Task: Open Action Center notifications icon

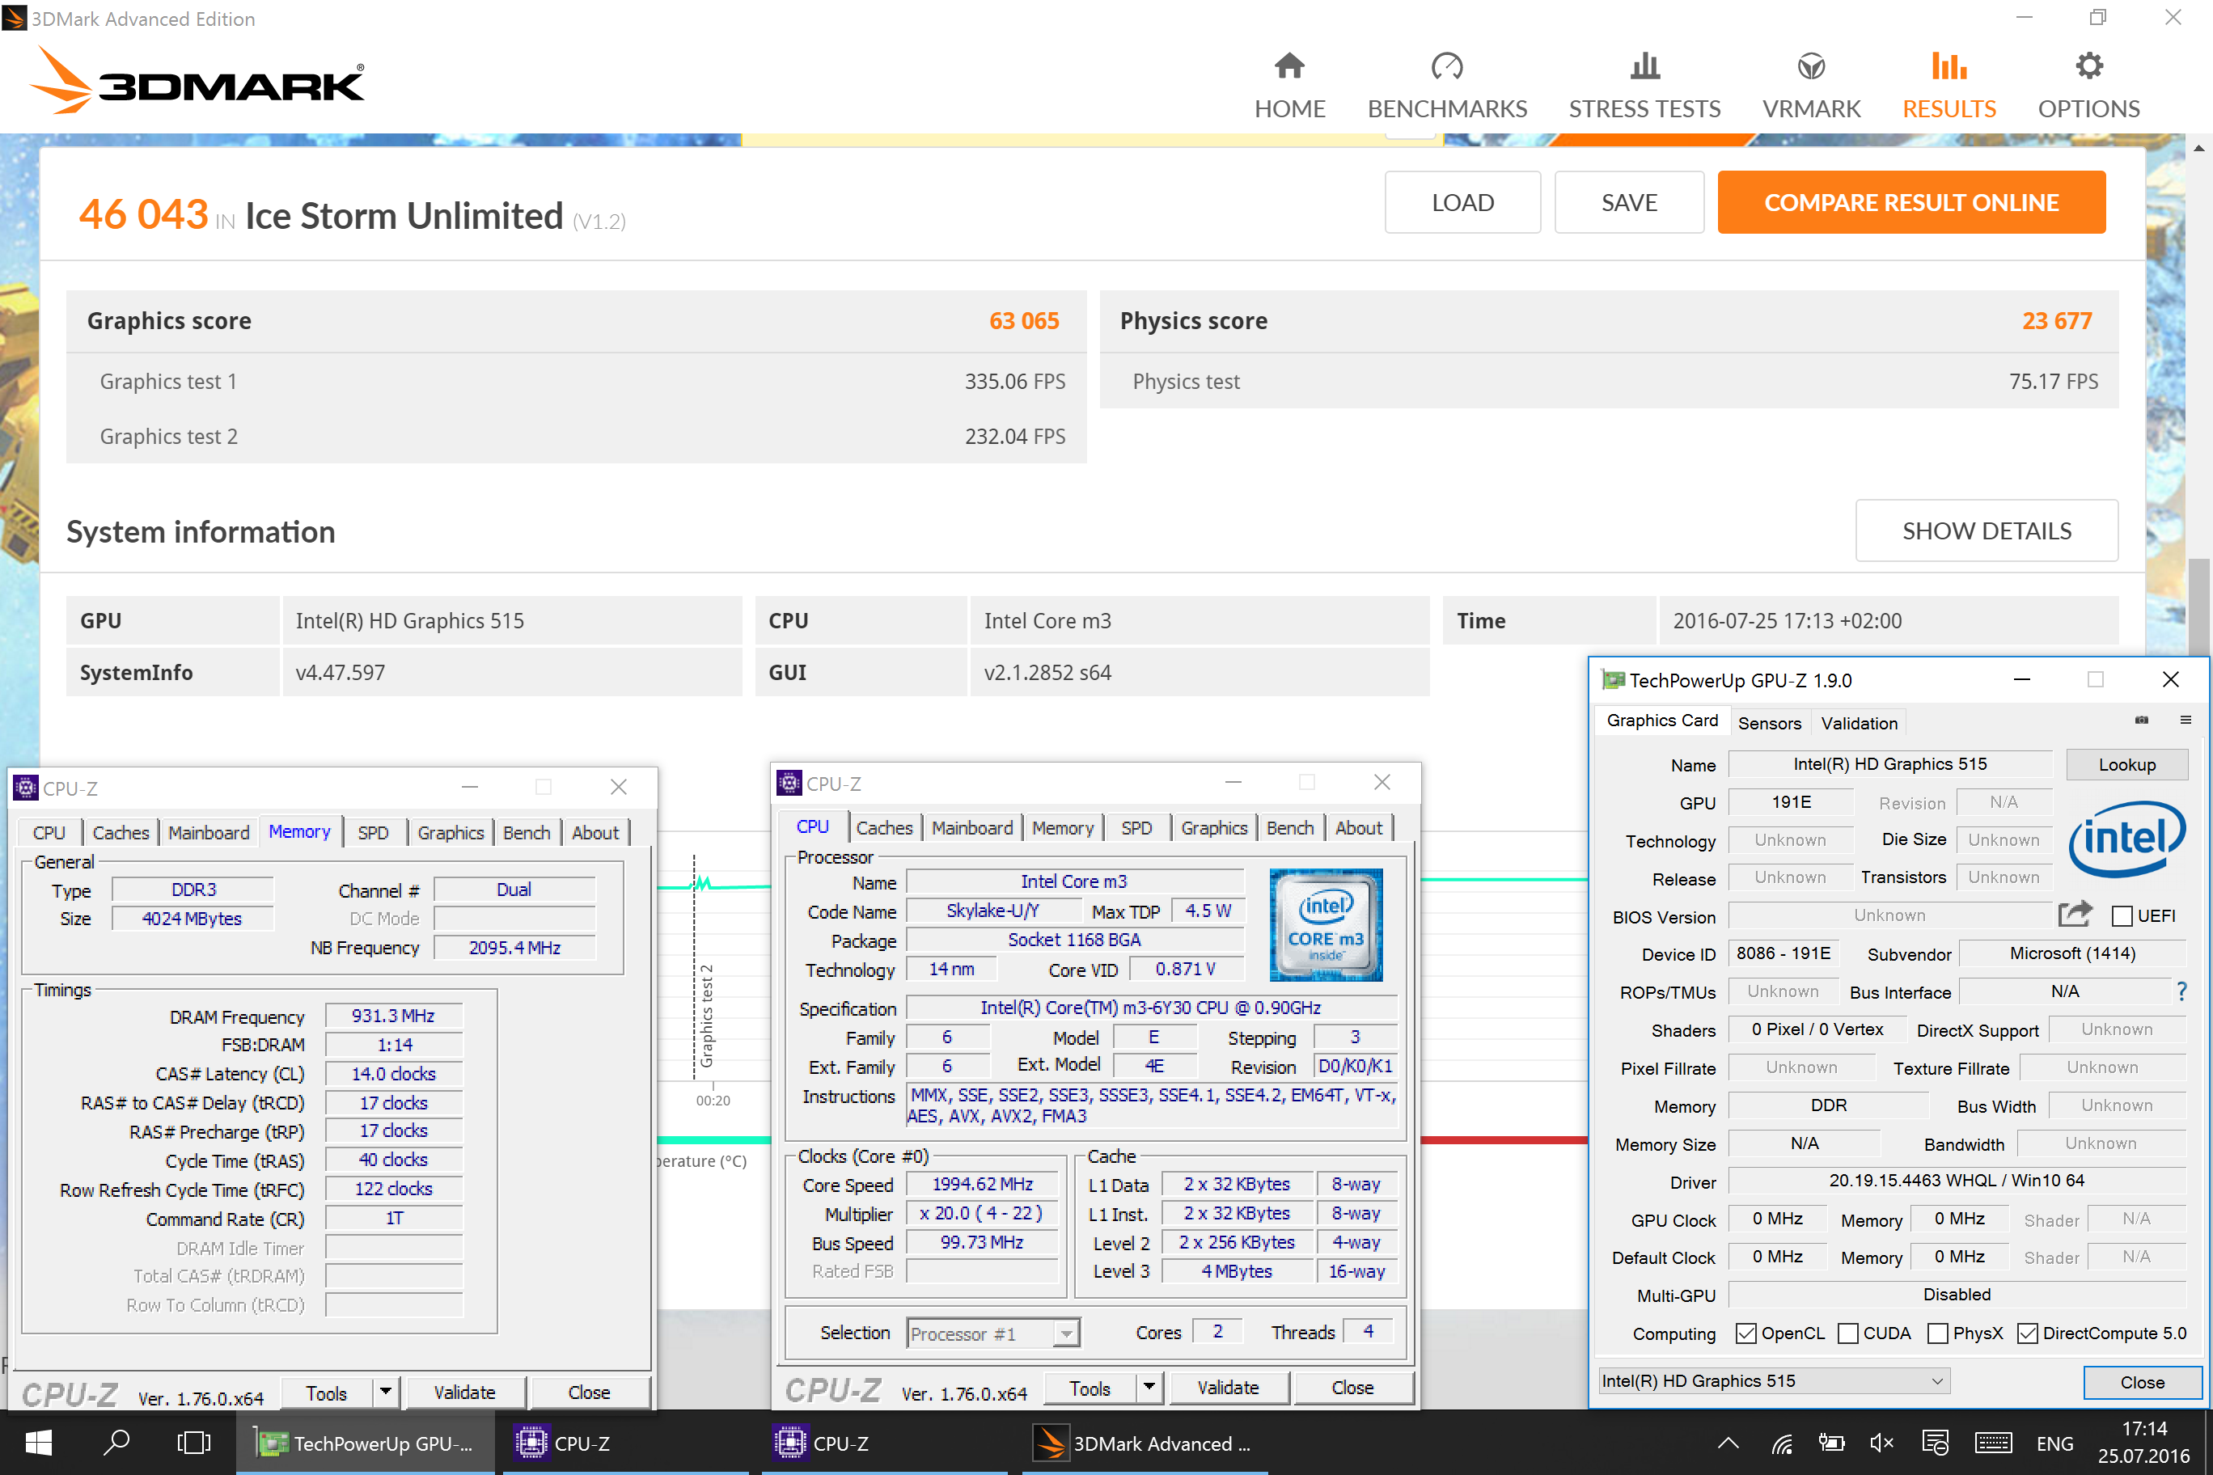Action: pyautogui.click(x=1935, y=1444)
